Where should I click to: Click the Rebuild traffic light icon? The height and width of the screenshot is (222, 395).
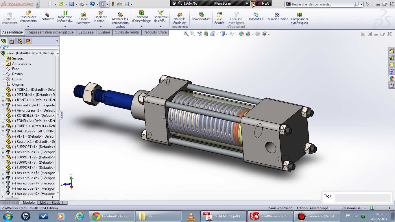pyautogui.click(x=113, y=4)
